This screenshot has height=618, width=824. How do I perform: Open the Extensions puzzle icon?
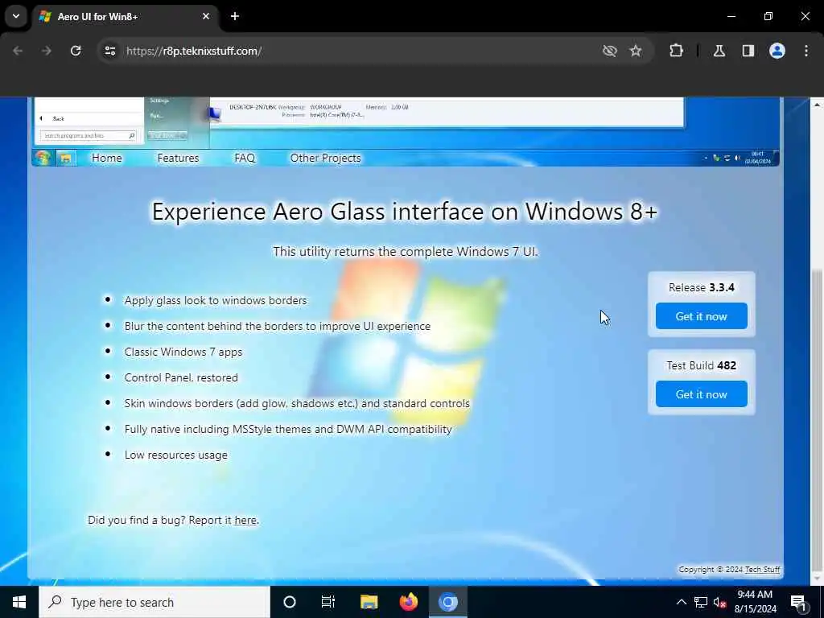coord(676,51)
